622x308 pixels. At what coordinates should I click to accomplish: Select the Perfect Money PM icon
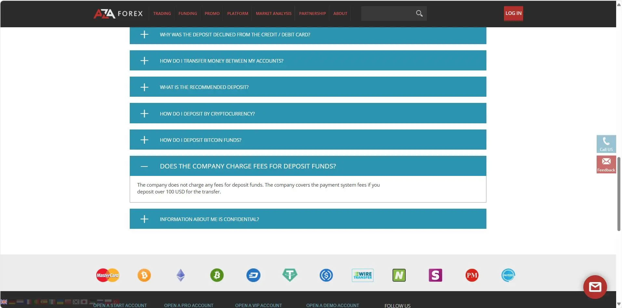pyautogui.click(x=472, y=275)
